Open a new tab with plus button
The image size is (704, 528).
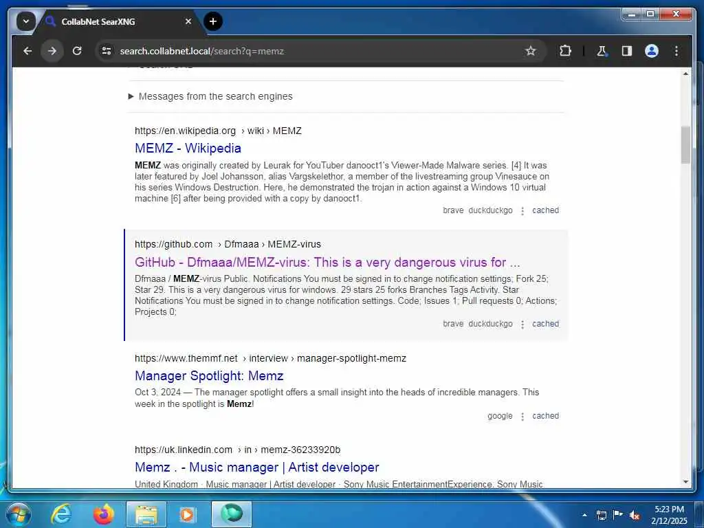click(213, 21)
